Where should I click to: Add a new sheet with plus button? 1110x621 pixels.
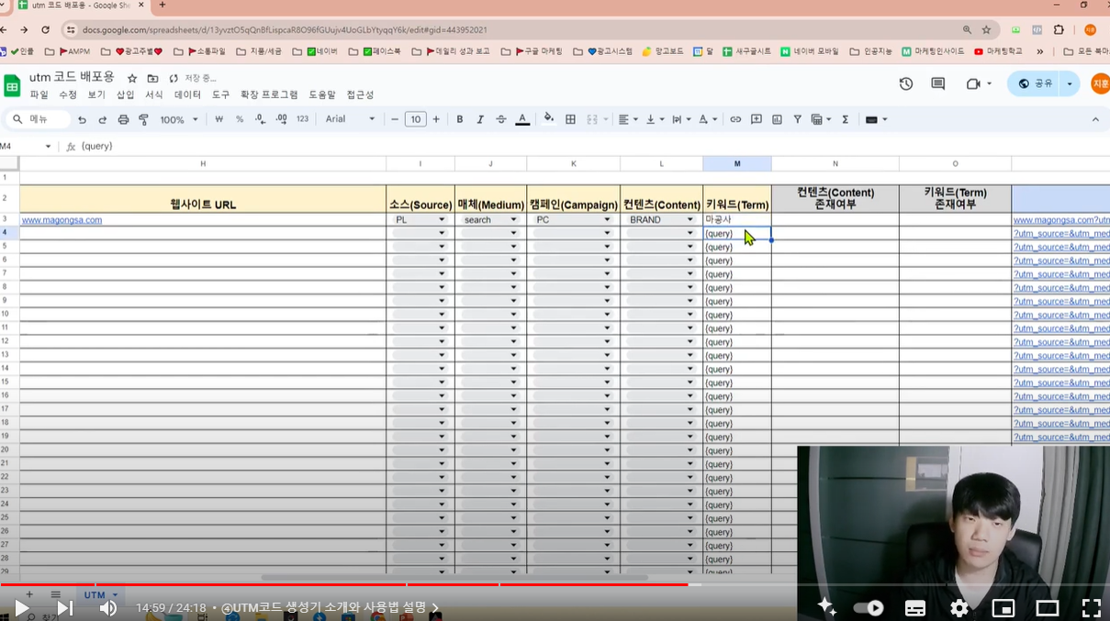coord(29,594)
